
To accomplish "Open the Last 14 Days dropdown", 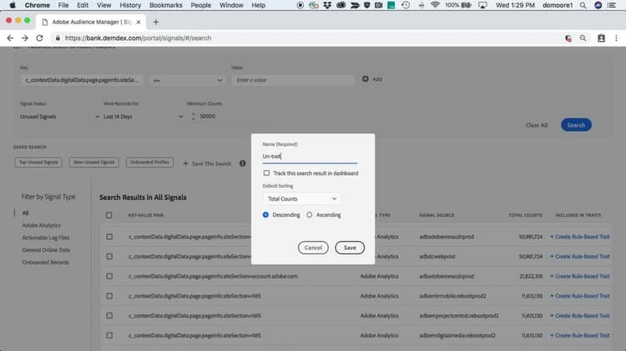I will [x=143, y=117].
